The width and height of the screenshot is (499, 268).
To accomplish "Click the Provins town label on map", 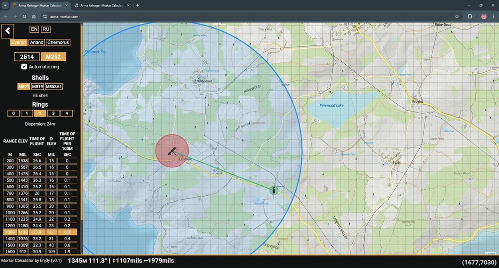I will [x=418, y=102].
